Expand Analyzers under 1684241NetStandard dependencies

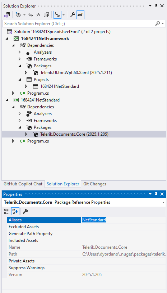19,114
